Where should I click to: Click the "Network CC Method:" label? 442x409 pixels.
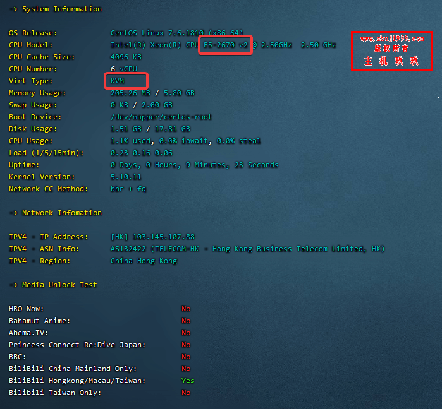49,189
